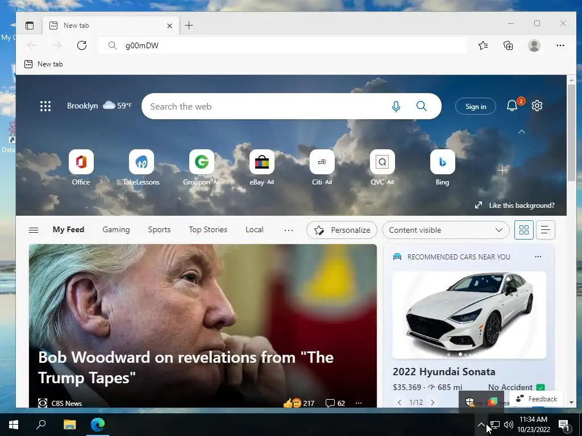Open the Collections icon

(508, 45)
